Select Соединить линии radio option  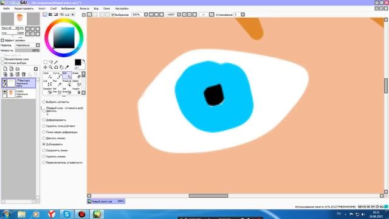[44, 150]
